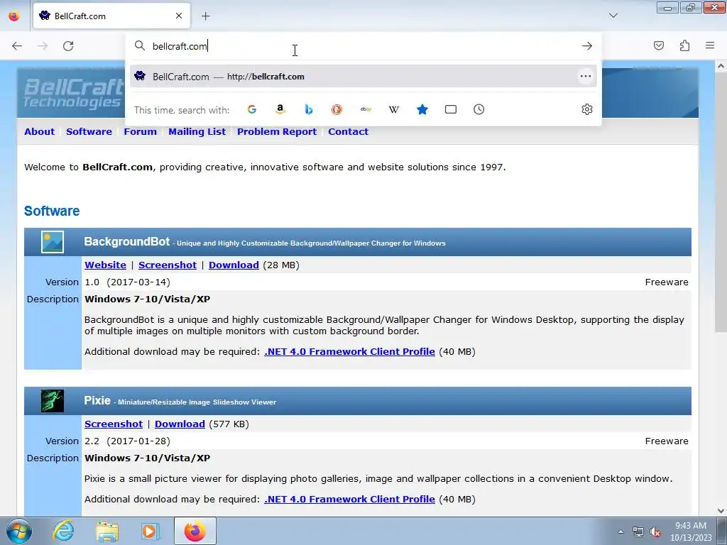Launch Internet Explorer from the taskbar

point(63,531)
